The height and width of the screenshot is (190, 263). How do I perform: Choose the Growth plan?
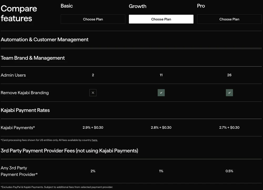click(161, 19)
